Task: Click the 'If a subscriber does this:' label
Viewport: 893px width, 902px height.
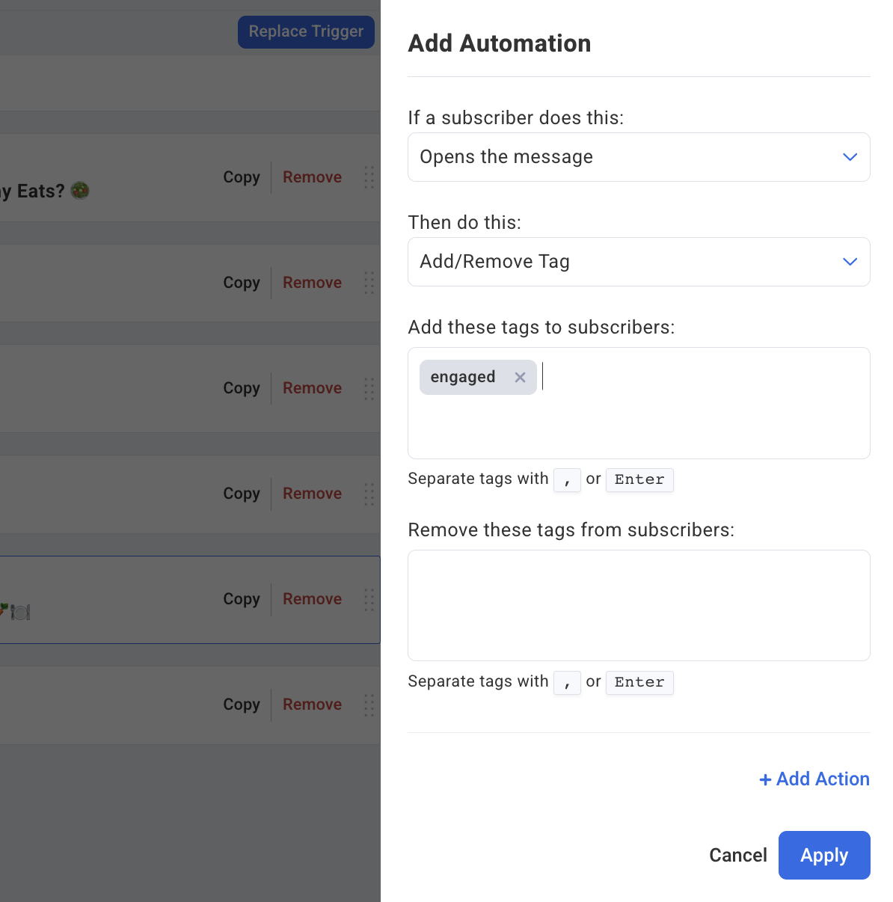Action: 516,118
